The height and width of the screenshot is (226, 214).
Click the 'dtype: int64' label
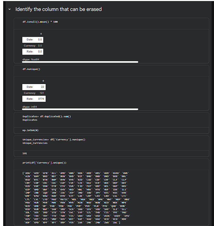30,107
